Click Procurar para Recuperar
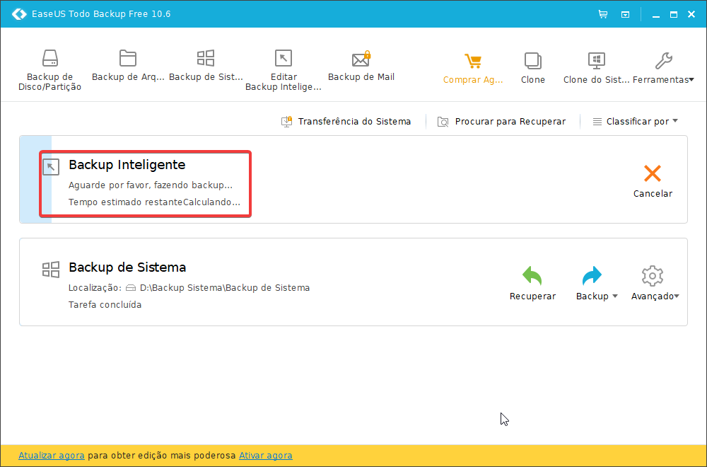This screenshot has width=707, height=467. click(502, 122)
